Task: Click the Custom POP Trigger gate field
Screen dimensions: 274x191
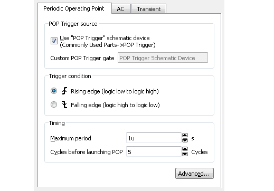Action: pyautogui.click(x=163, y=58)
